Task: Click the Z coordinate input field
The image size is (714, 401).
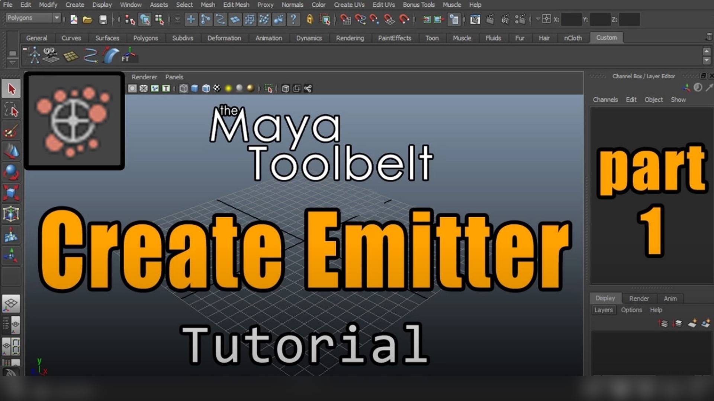Action: pos(629,19)
